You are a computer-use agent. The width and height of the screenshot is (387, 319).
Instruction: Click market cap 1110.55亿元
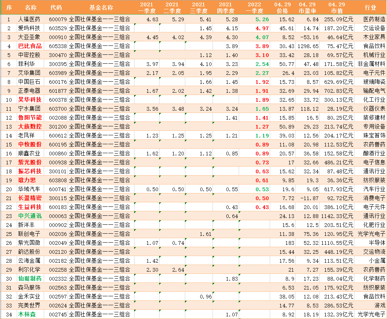coord(337,243)
